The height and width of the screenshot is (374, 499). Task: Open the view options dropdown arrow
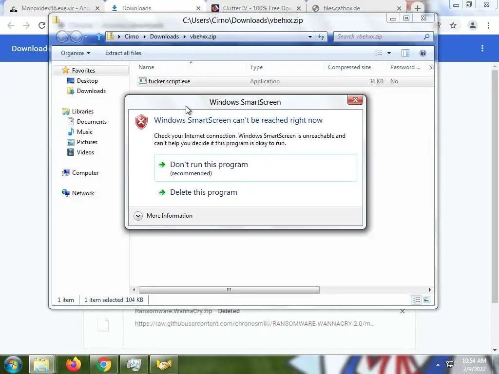389,53
